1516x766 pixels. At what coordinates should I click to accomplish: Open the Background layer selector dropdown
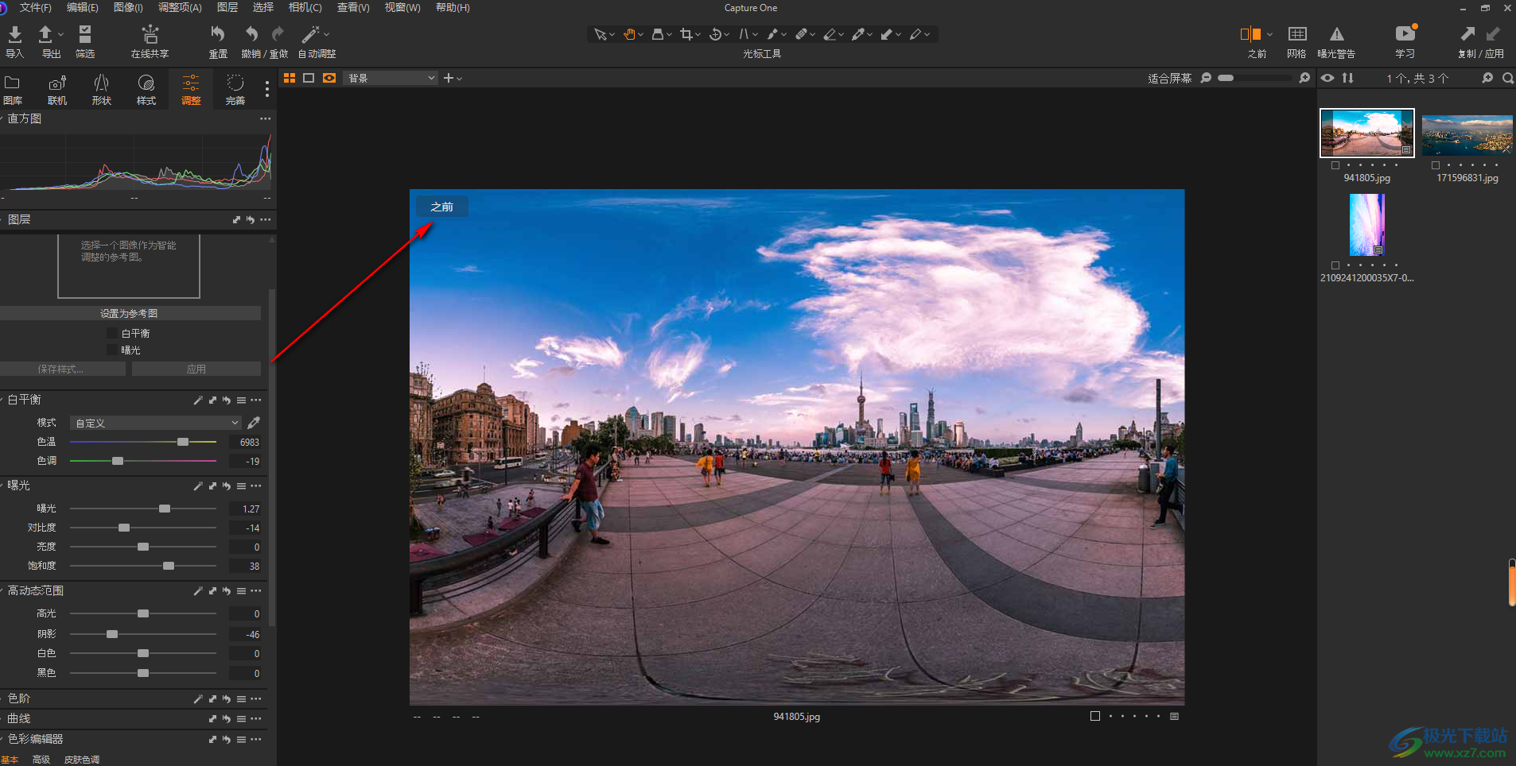pyautogui.click(x=391, y=78)
